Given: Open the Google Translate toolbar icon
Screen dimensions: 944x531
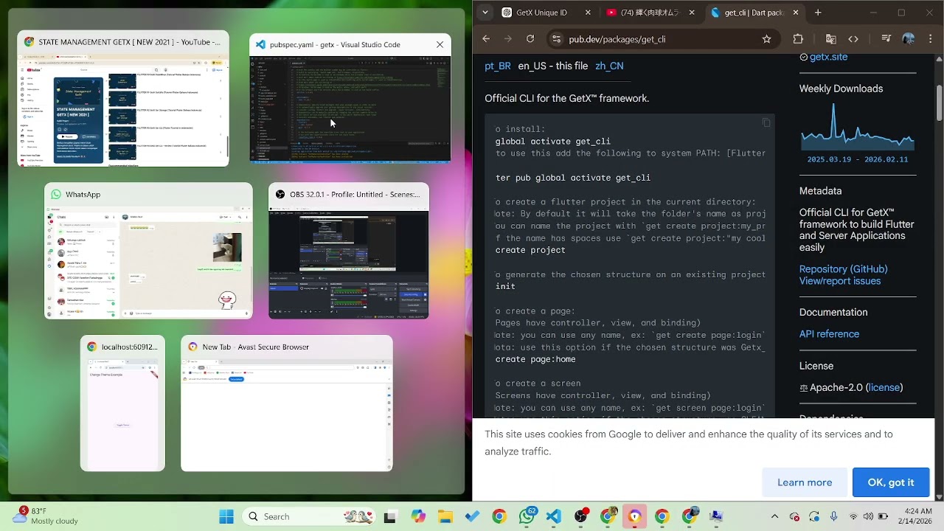Looking at the screenshot, I should tap(831, 39).
